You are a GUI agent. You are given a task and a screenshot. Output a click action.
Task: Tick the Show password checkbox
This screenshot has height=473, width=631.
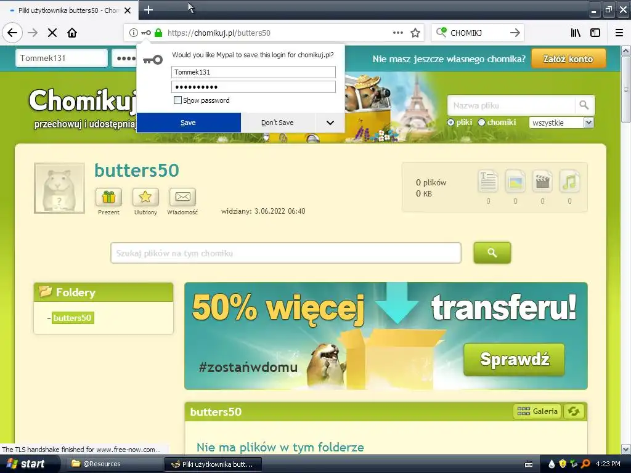[177, 100]
